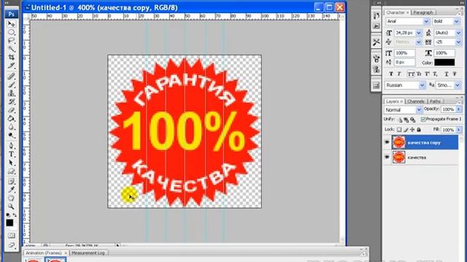Open the Russian language dropdown

tap(422, 85)
